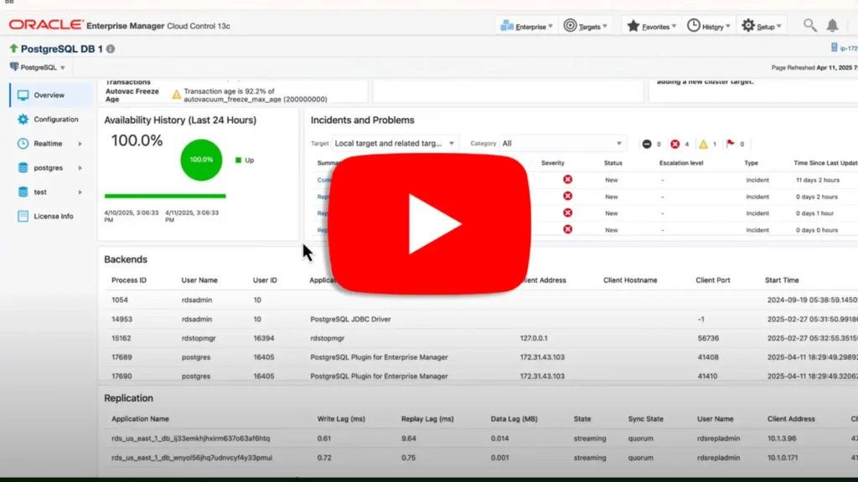Click the postgres database icon in sidebar

[23, 168]
